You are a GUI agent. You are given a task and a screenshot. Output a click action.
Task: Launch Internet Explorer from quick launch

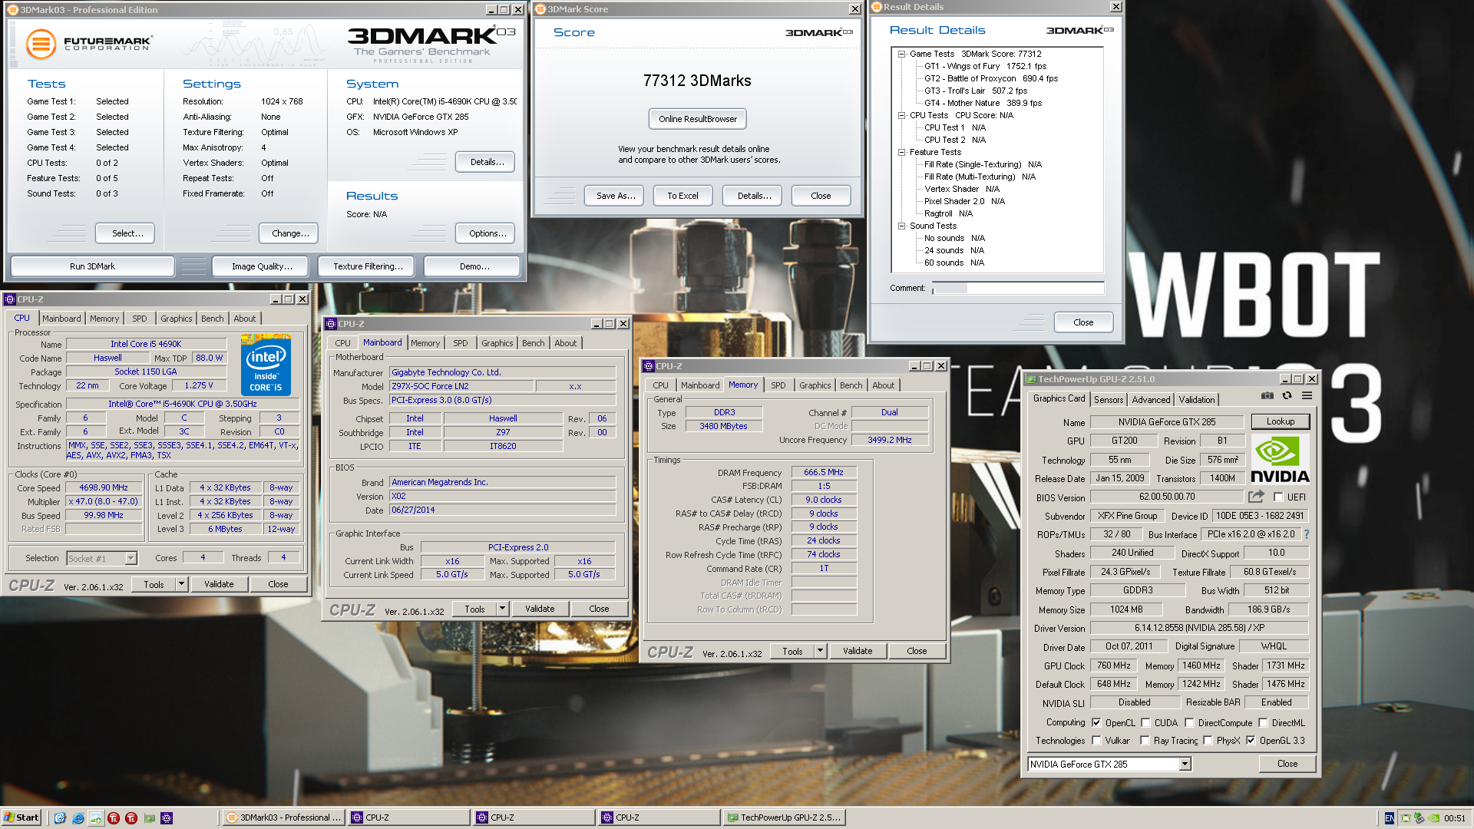click(78, 818)
